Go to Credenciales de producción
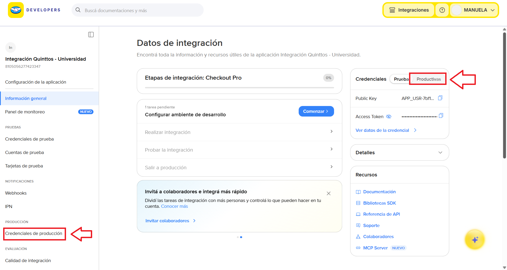 (34, 234)
